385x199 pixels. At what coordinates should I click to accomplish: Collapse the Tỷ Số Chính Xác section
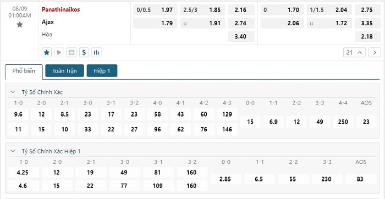pos(13,92)
